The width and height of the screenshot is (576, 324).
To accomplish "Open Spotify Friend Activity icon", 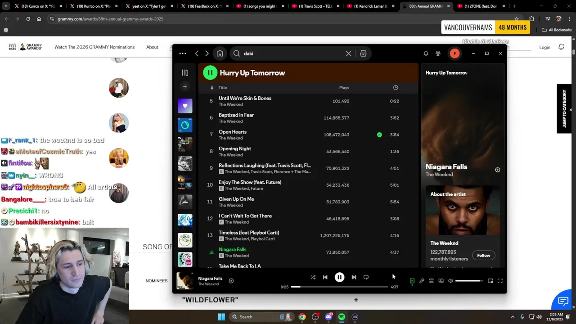I will point(438,54).
